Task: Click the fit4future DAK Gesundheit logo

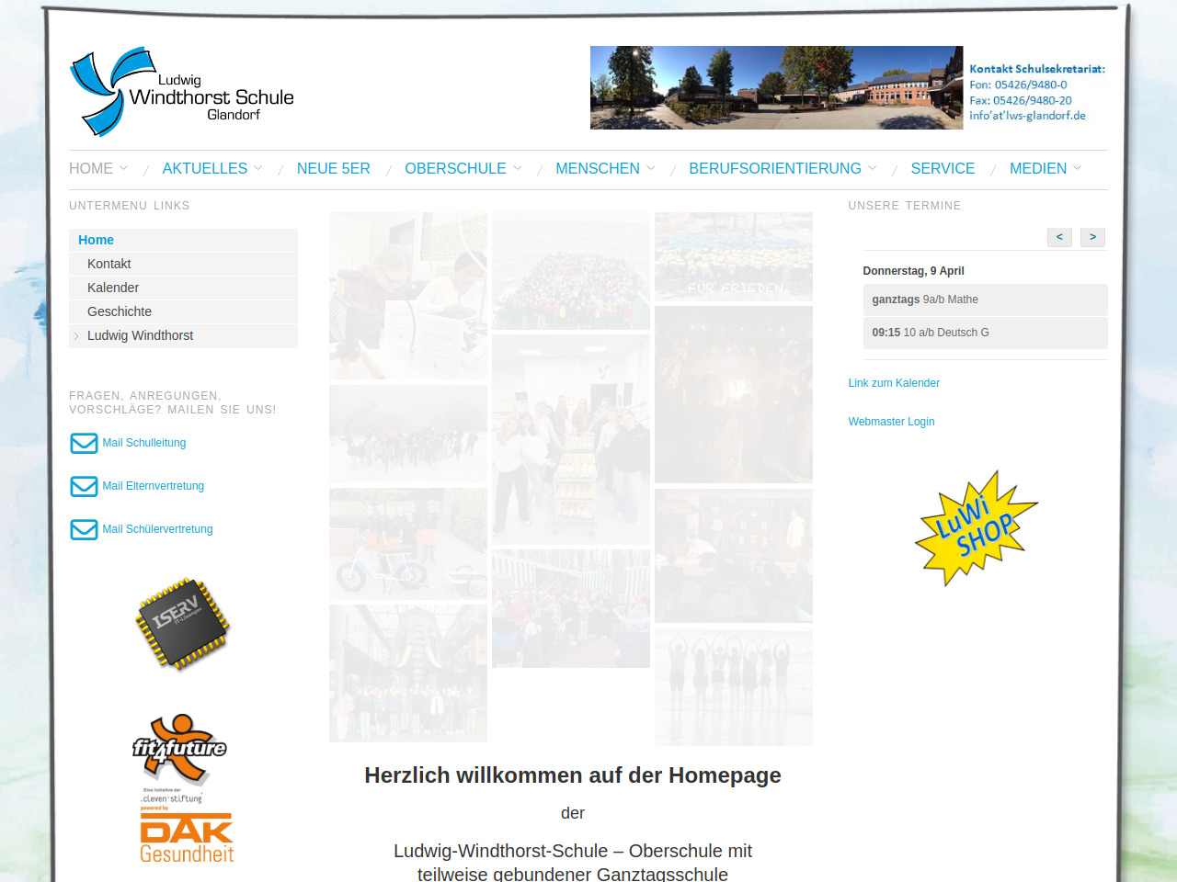Action: pyautogui.click(x=183, y=788)
